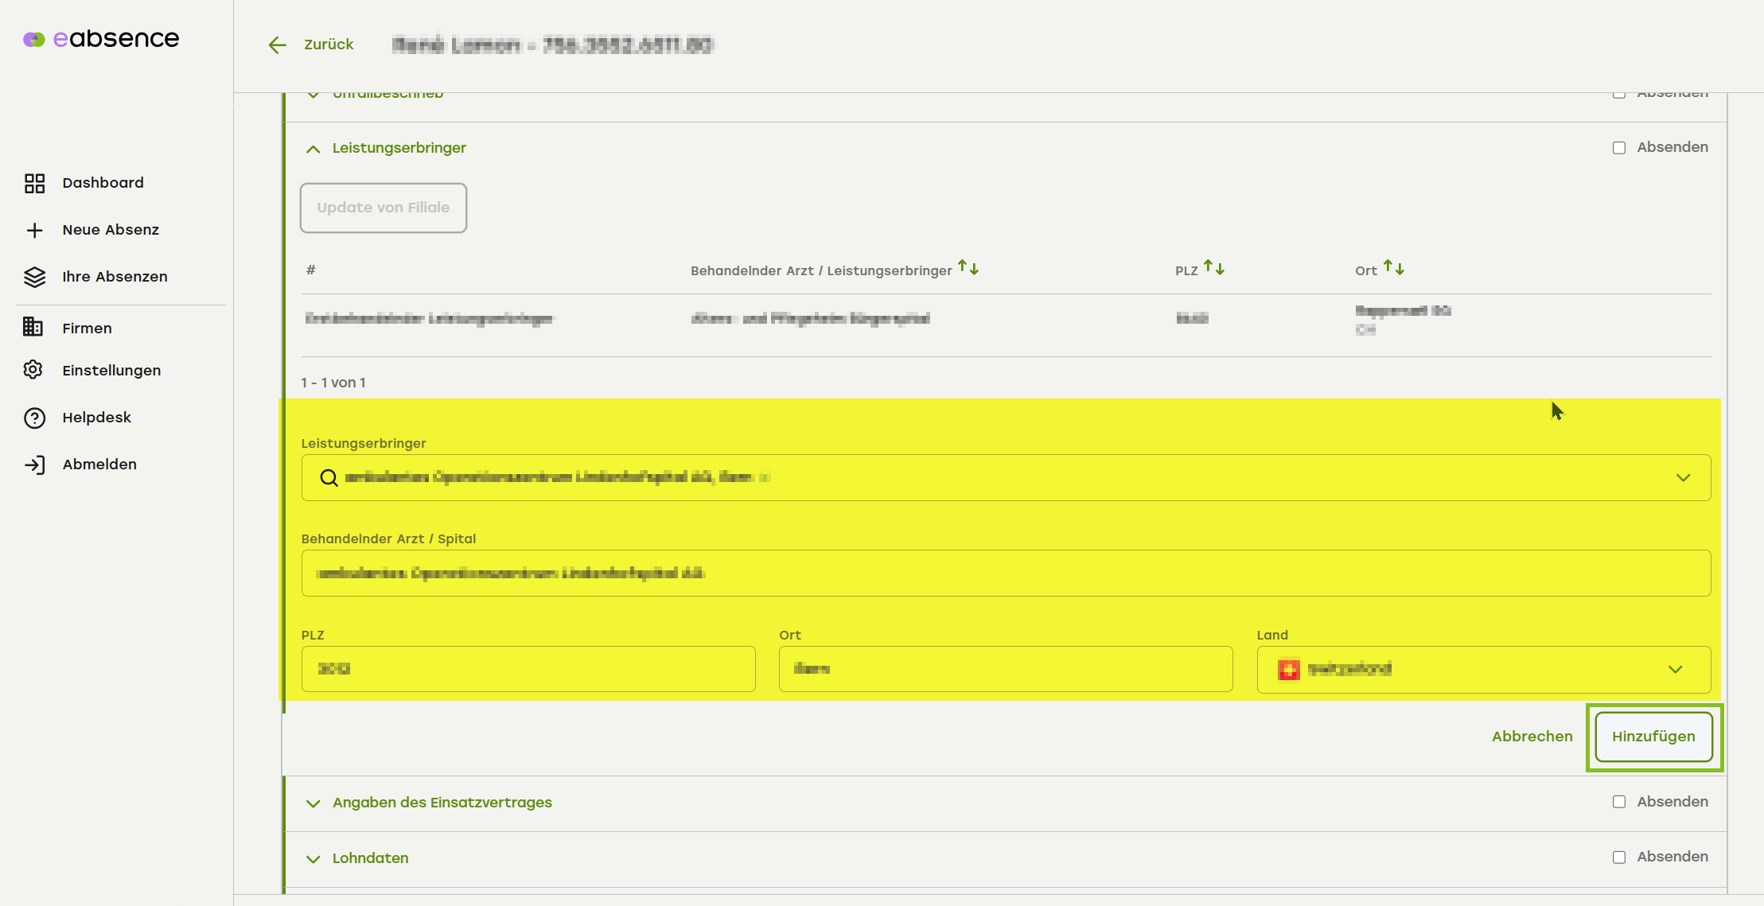Click into the Ort input field

pyautogui.click(x=1005, y=669)
